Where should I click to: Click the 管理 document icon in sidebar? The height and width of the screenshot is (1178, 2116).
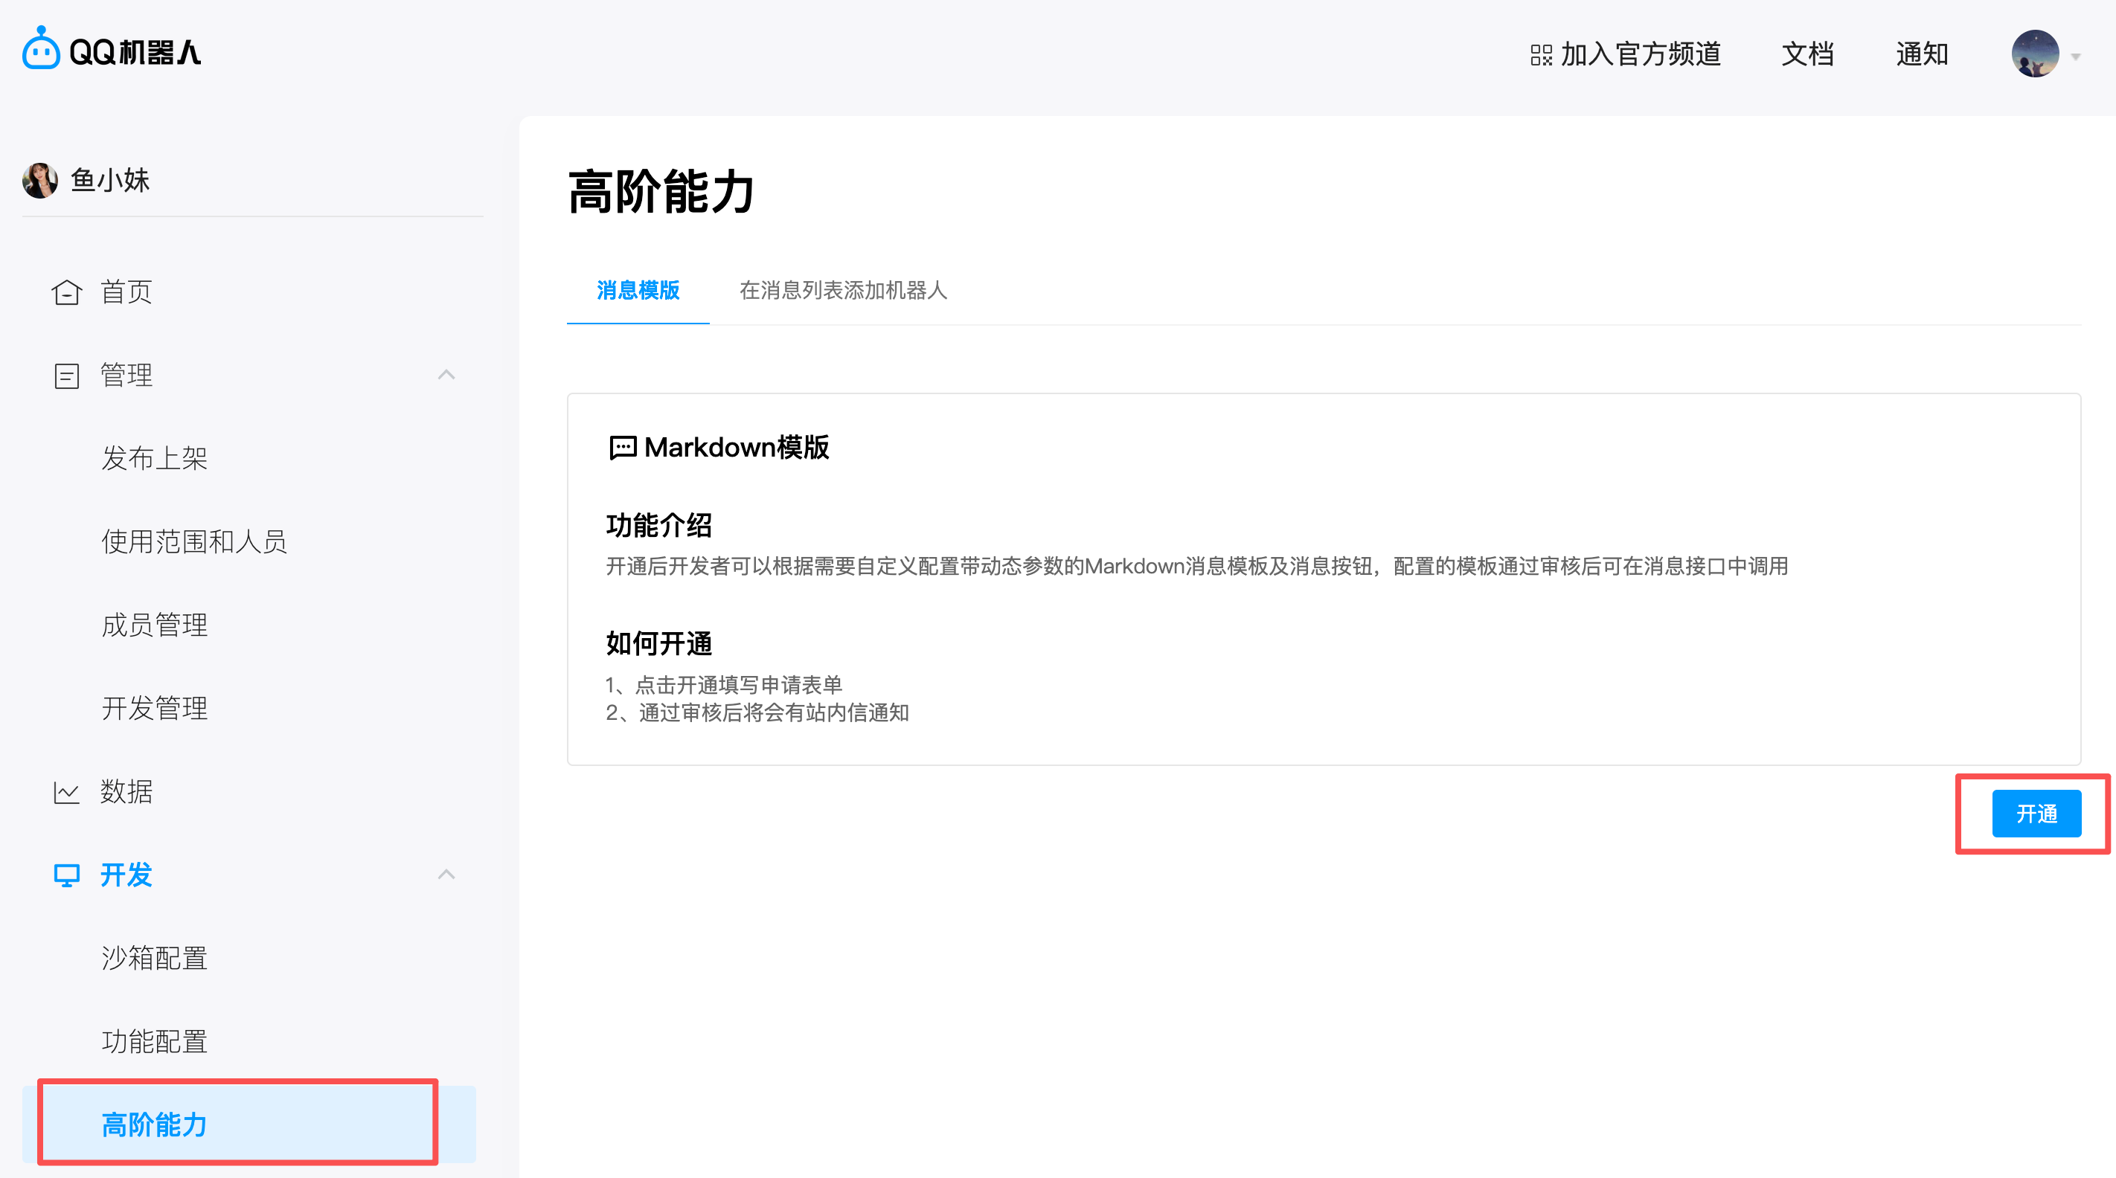click(x=66, y=376)
